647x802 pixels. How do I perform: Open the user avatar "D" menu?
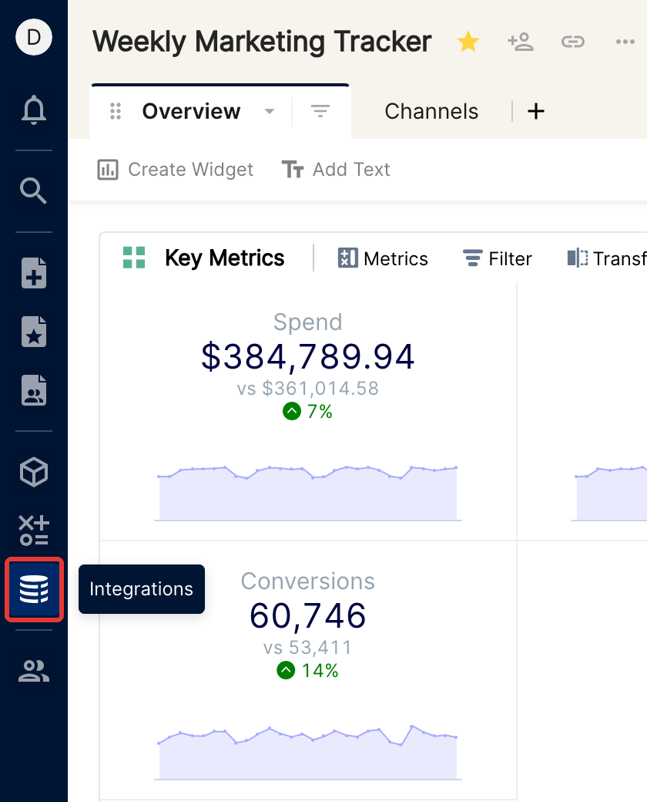34,37
